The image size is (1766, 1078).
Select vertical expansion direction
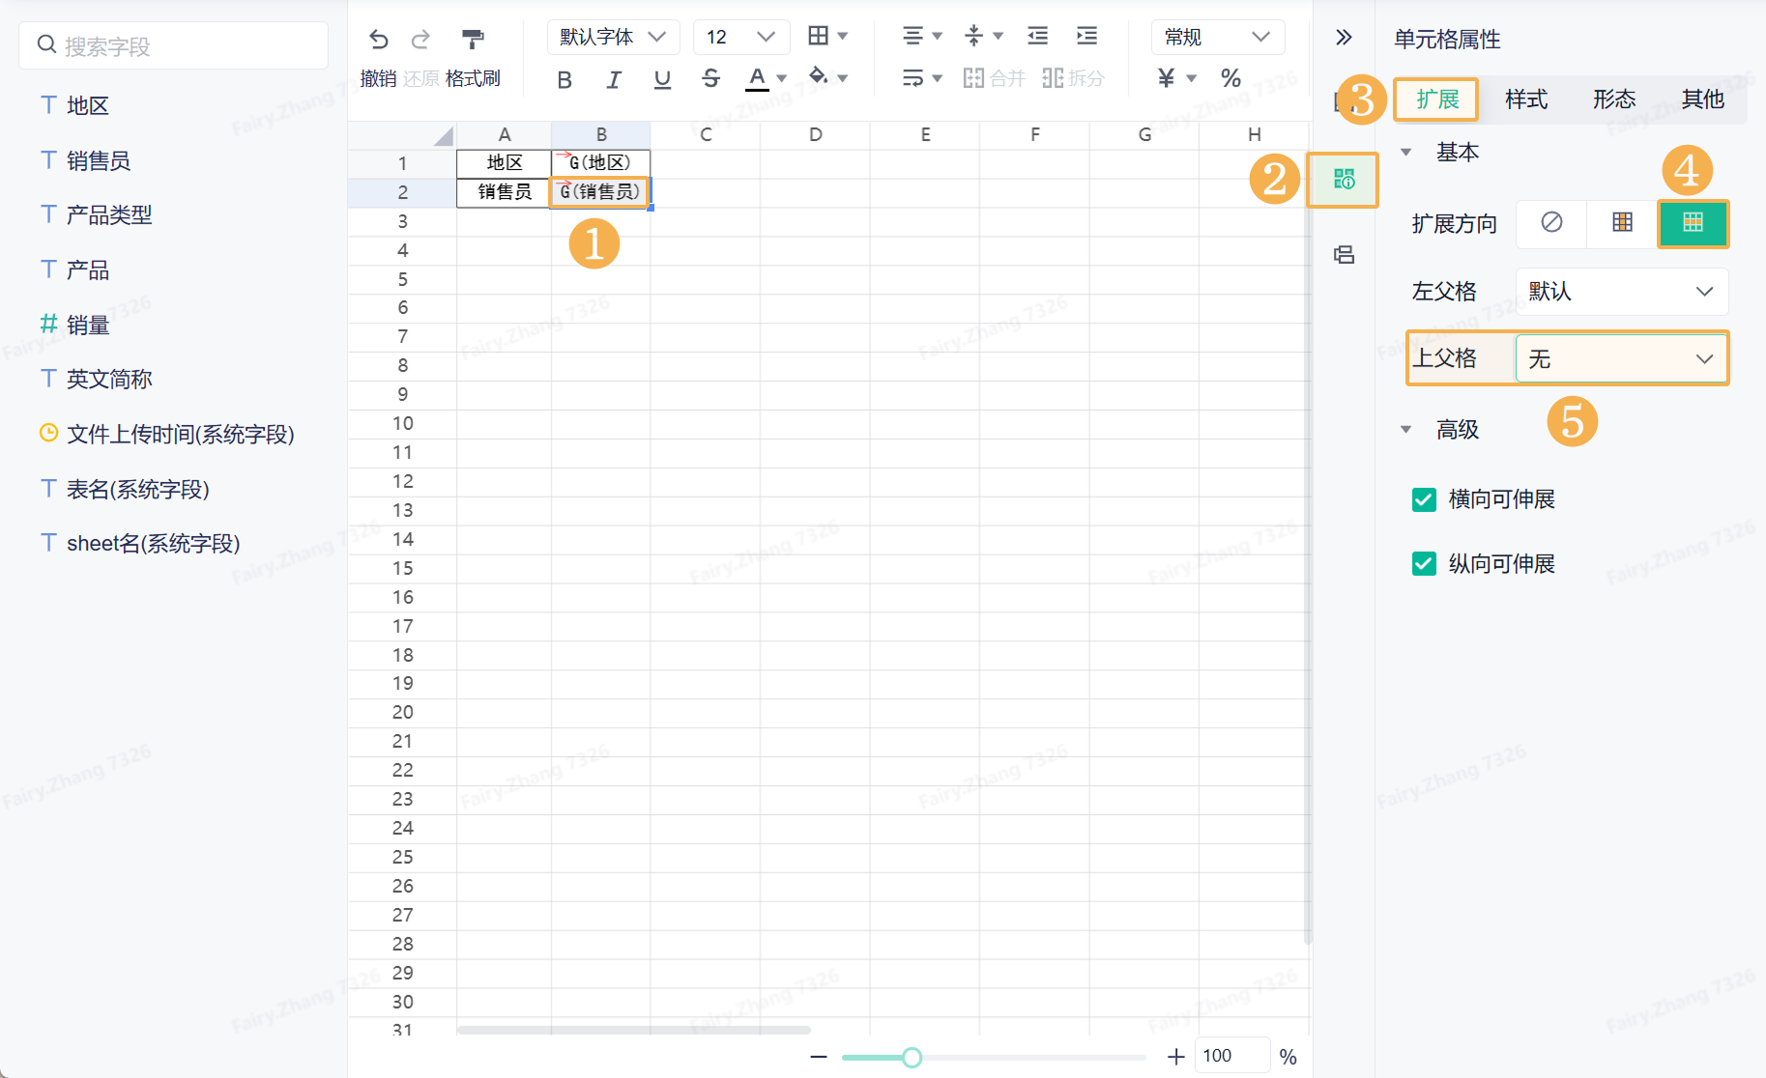pyautogui.click(x=1623, y=223)
